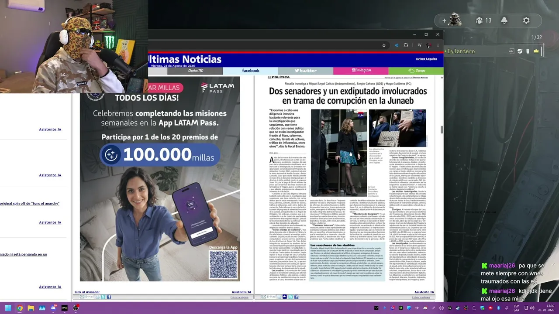
Task: Open game settings gear
Action: (526, 20)
